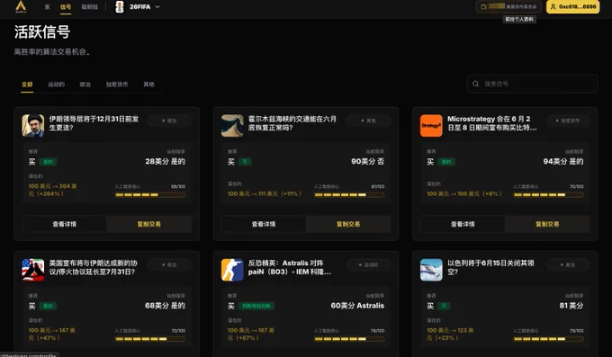612x357 pixels.
Task: Click the green 不 badge on the Hormuz card
Action: [245, 162]
